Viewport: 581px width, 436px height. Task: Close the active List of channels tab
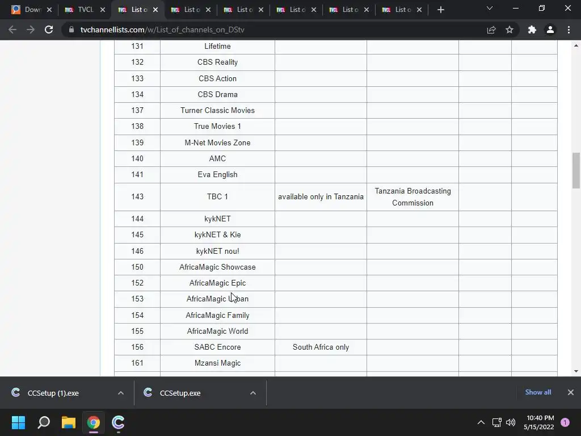[x=155, y=10]
